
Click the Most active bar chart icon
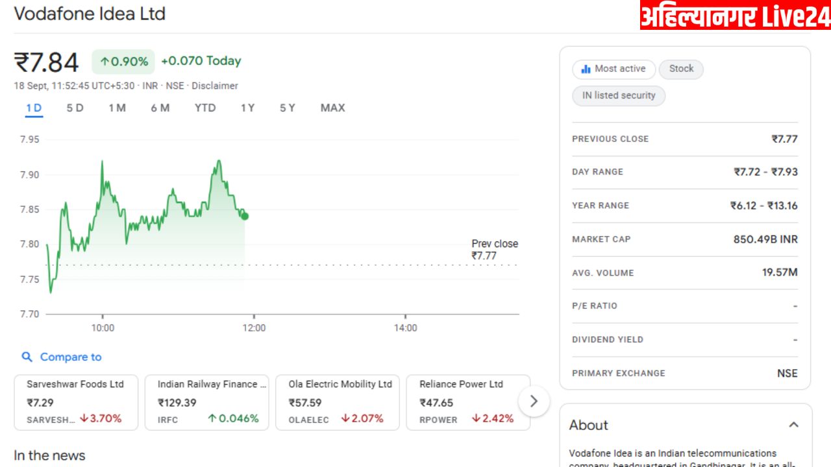586,69
